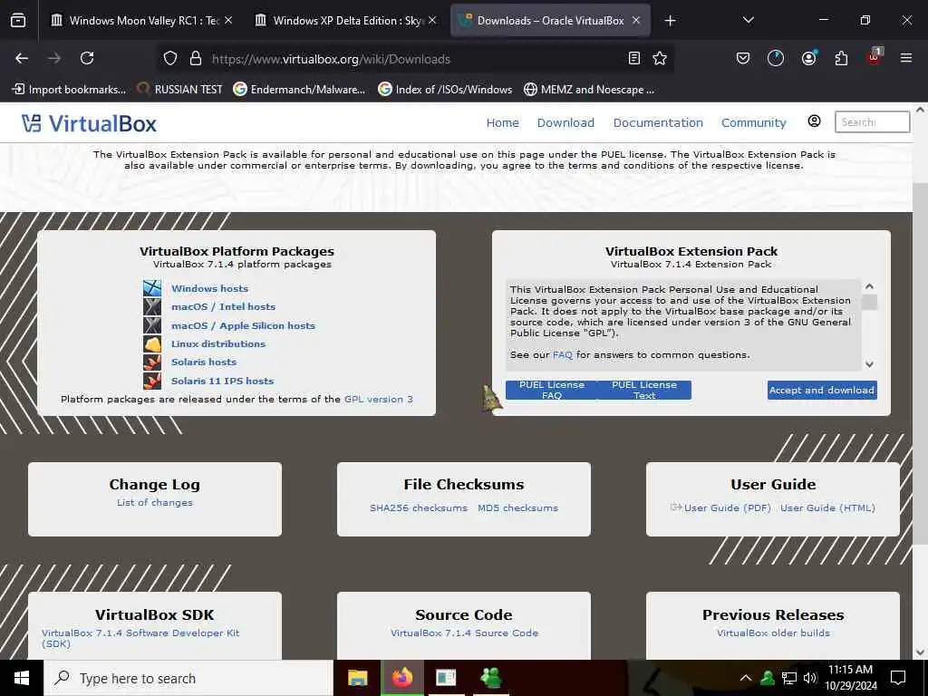This screenshot has height=696, width=928.
Task: Click the website Search field
Action: coord(872,122)
